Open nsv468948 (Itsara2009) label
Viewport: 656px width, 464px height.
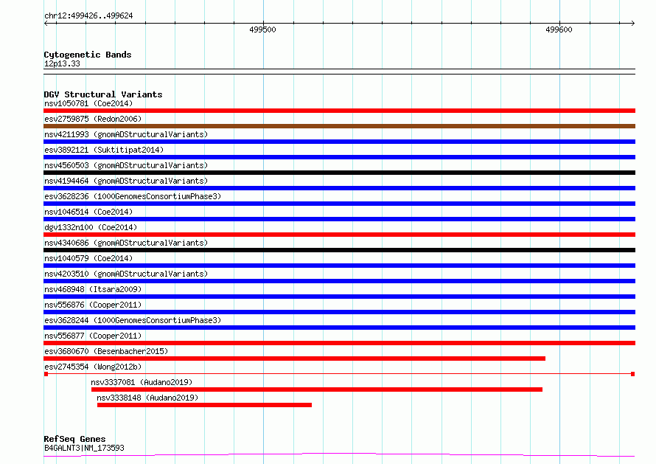[93, 289]
